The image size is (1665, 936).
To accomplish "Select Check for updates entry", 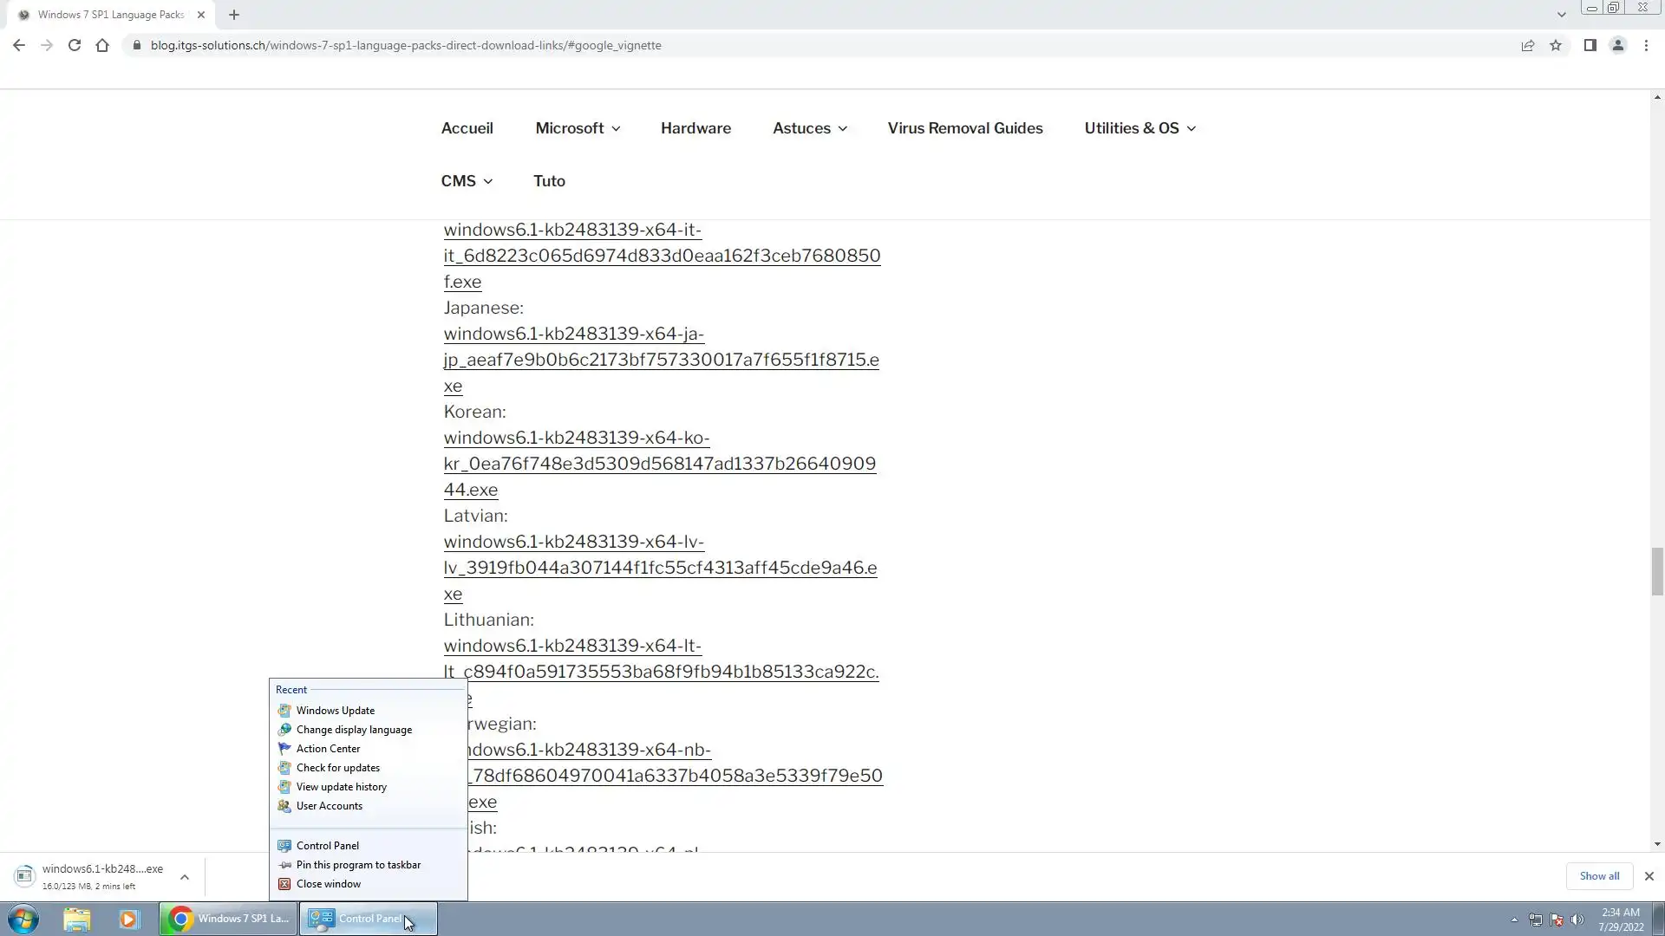I will [x=337, y=768].
